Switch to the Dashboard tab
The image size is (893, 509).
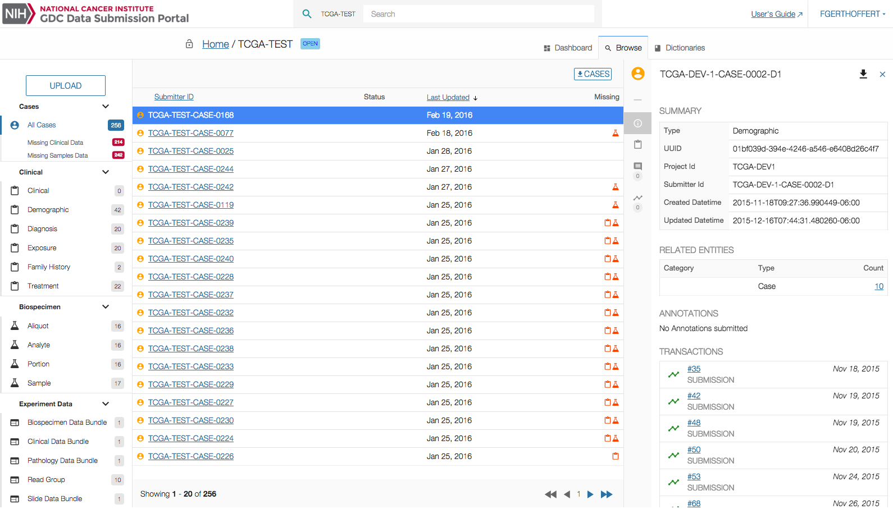568,48
